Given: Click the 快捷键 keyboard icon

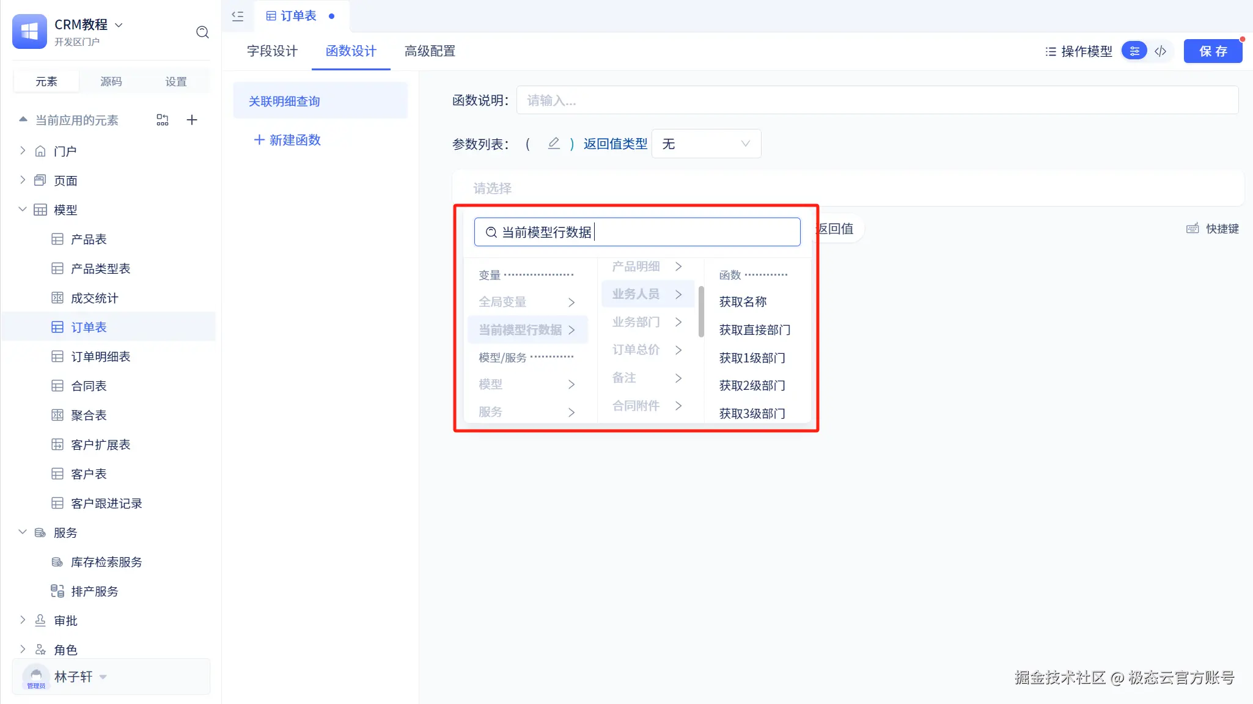Looking at the screenshot, I should click(1192, 229).
